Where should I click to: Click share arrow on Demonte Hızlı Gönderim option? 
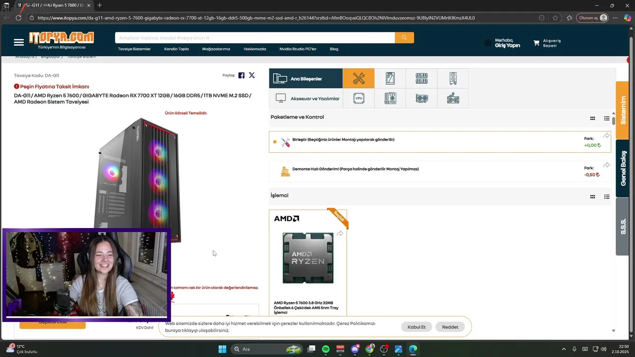coord(606,165)
